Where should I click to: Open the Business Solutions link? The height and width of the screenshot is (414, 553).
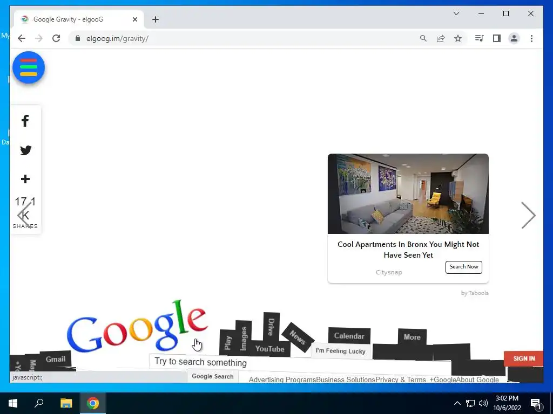pyautogui.click(x=346, y=379)
